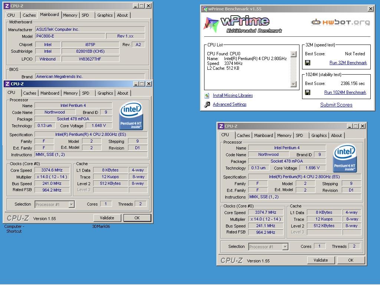Switch to Caches tab in left CPU-Z CPU window

[30, 93]
